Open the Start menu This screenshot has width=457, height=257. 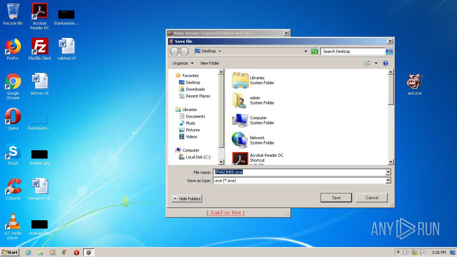(10, 252)
